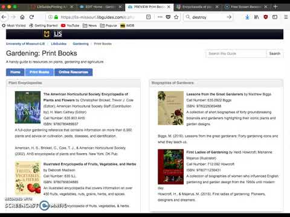Switch to the EDIT Home Gardening tab
The height and width of the screenshot is (217, 290).
pyautogui.click(x=101, y=7)
